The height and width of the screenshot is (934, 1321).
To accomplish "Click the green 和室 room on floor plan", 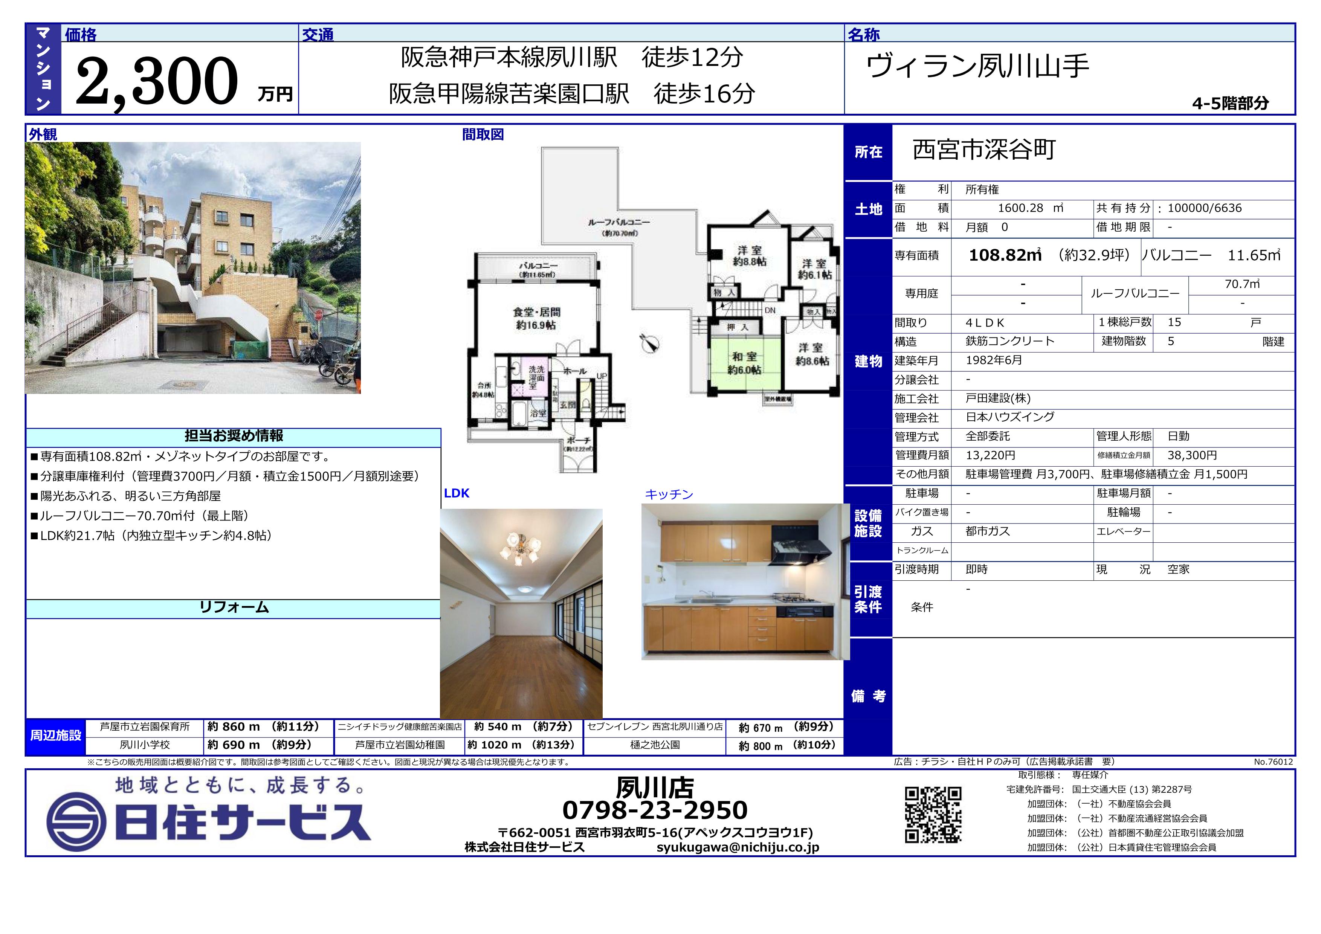I will (x=744, y=363).
